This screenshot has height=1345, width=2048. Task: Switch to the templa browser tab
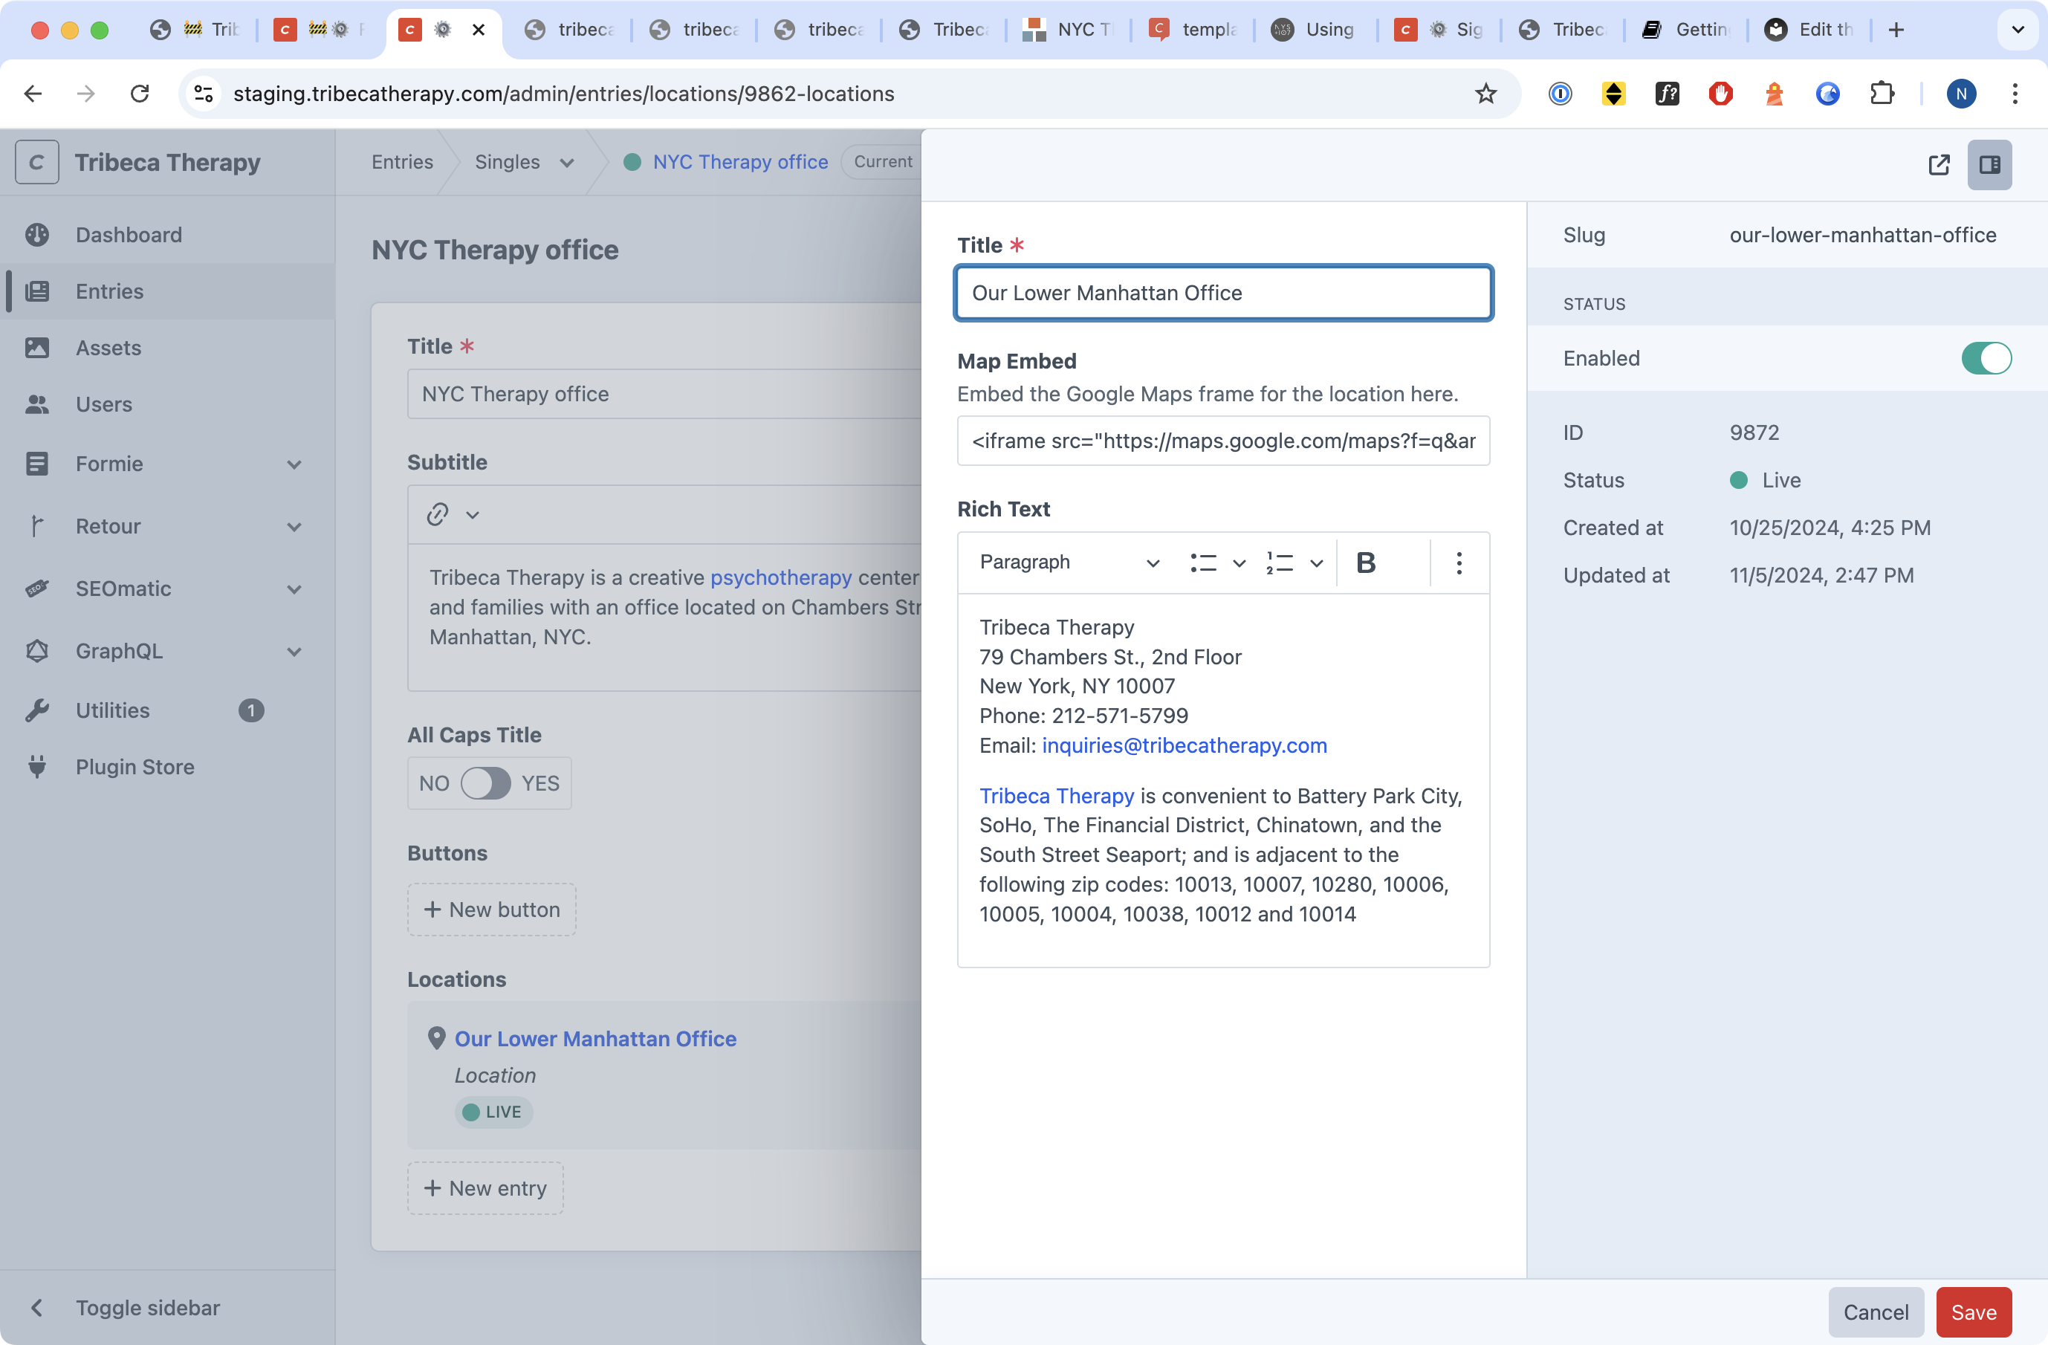point(1193,30)
